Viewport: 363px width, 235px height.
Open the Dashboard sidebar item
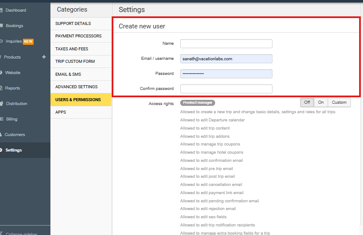coord(16,10)
